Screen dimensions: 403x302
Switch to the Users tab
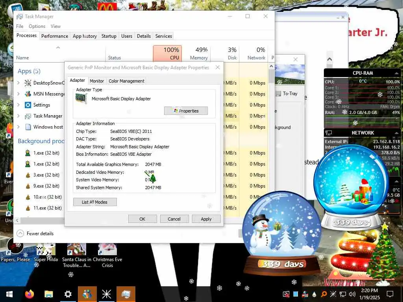pos(127,36)
